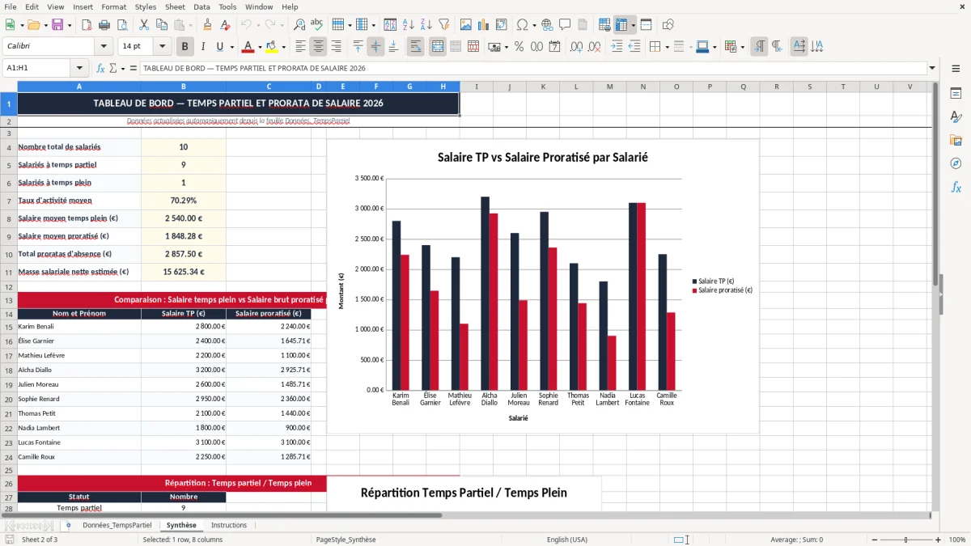The image size is (971, 546).
Task: Toggle Bold formatting
Action: [185, 47]
